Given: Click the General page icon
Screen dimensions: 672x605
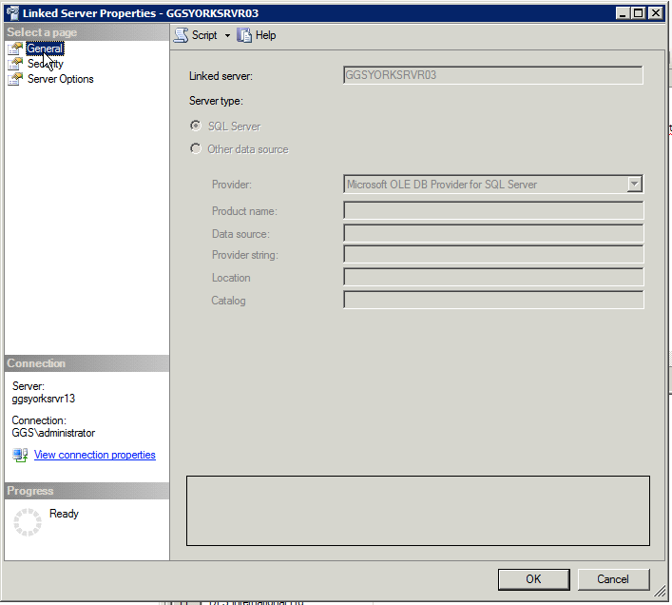Looking at the screenshot, I should coord(15,49).
